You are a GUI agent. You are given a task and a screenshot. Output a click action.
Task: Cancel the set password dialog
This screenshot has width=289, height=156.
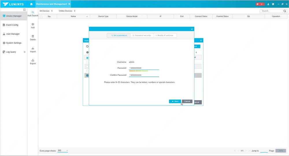pos(187,101)
